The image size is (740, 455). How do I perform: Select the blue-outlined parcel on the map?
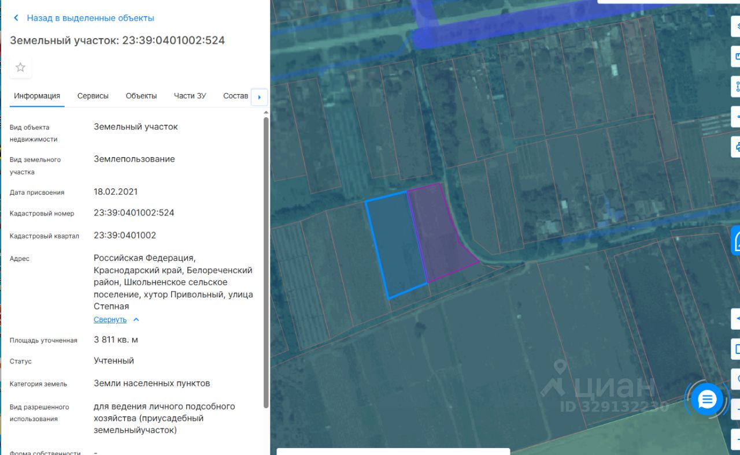pyautogui.click(x=397, y=245)
